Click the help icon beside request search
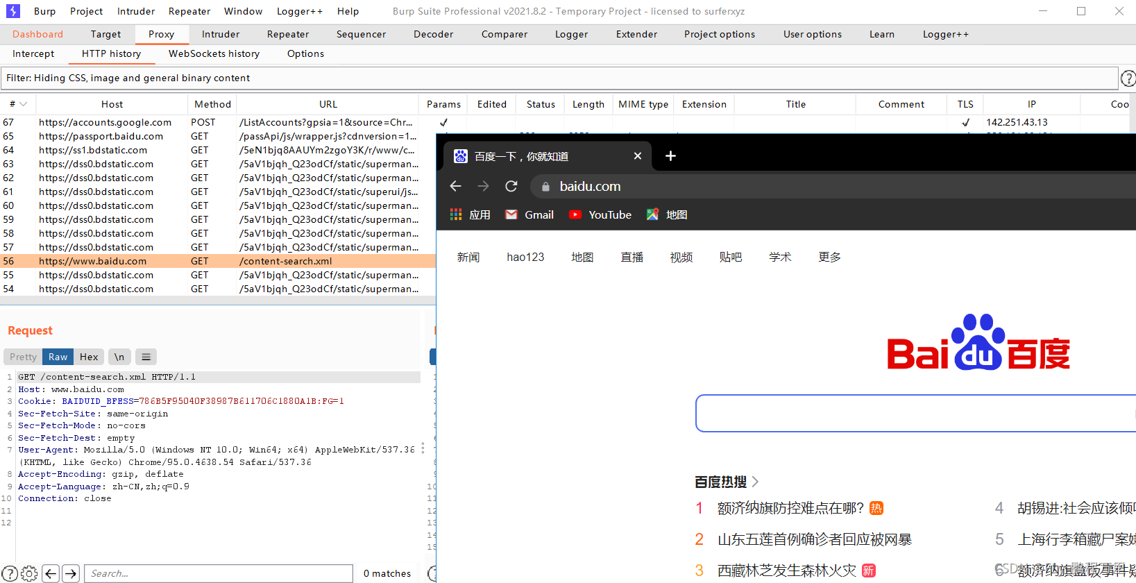Viewport: 1136px width, 583px height. pyautogui.click(x=10, y=573)
